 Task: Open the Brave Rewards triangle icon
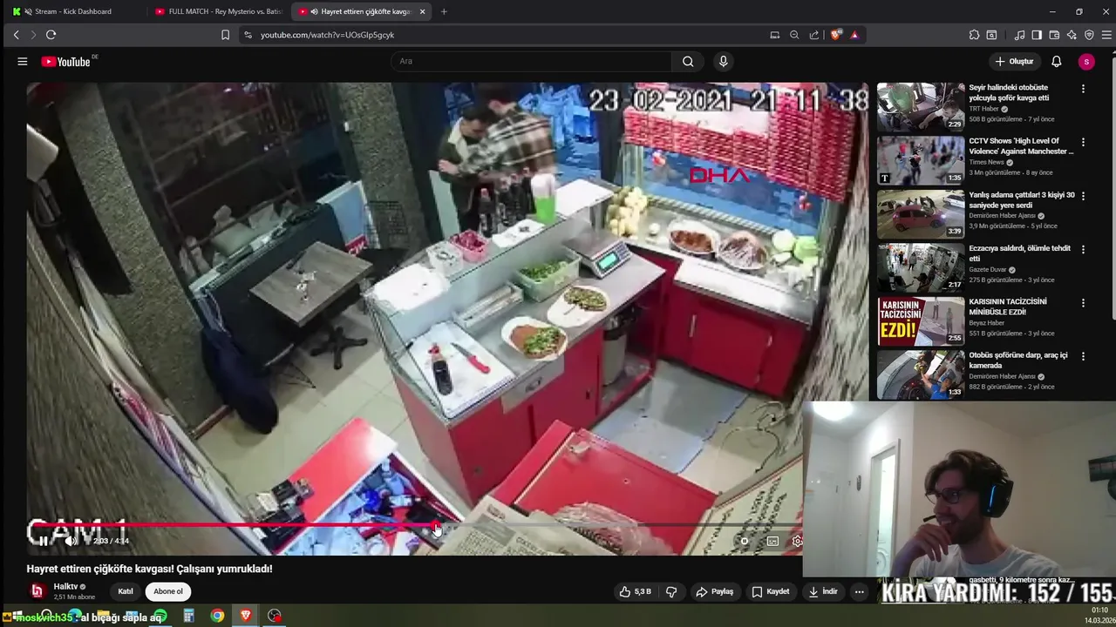click(x=854, y=35)
